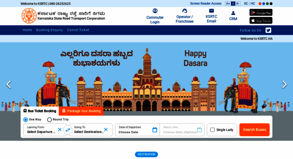This screenshot has height=159, width=293.
Task: Increase font size with A+
Action: point(228,3)
